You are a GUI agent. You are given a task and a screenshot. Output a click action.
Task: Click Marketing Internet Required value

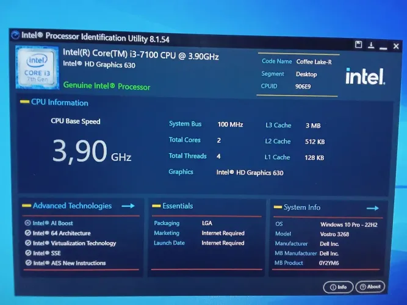(223, 233)
